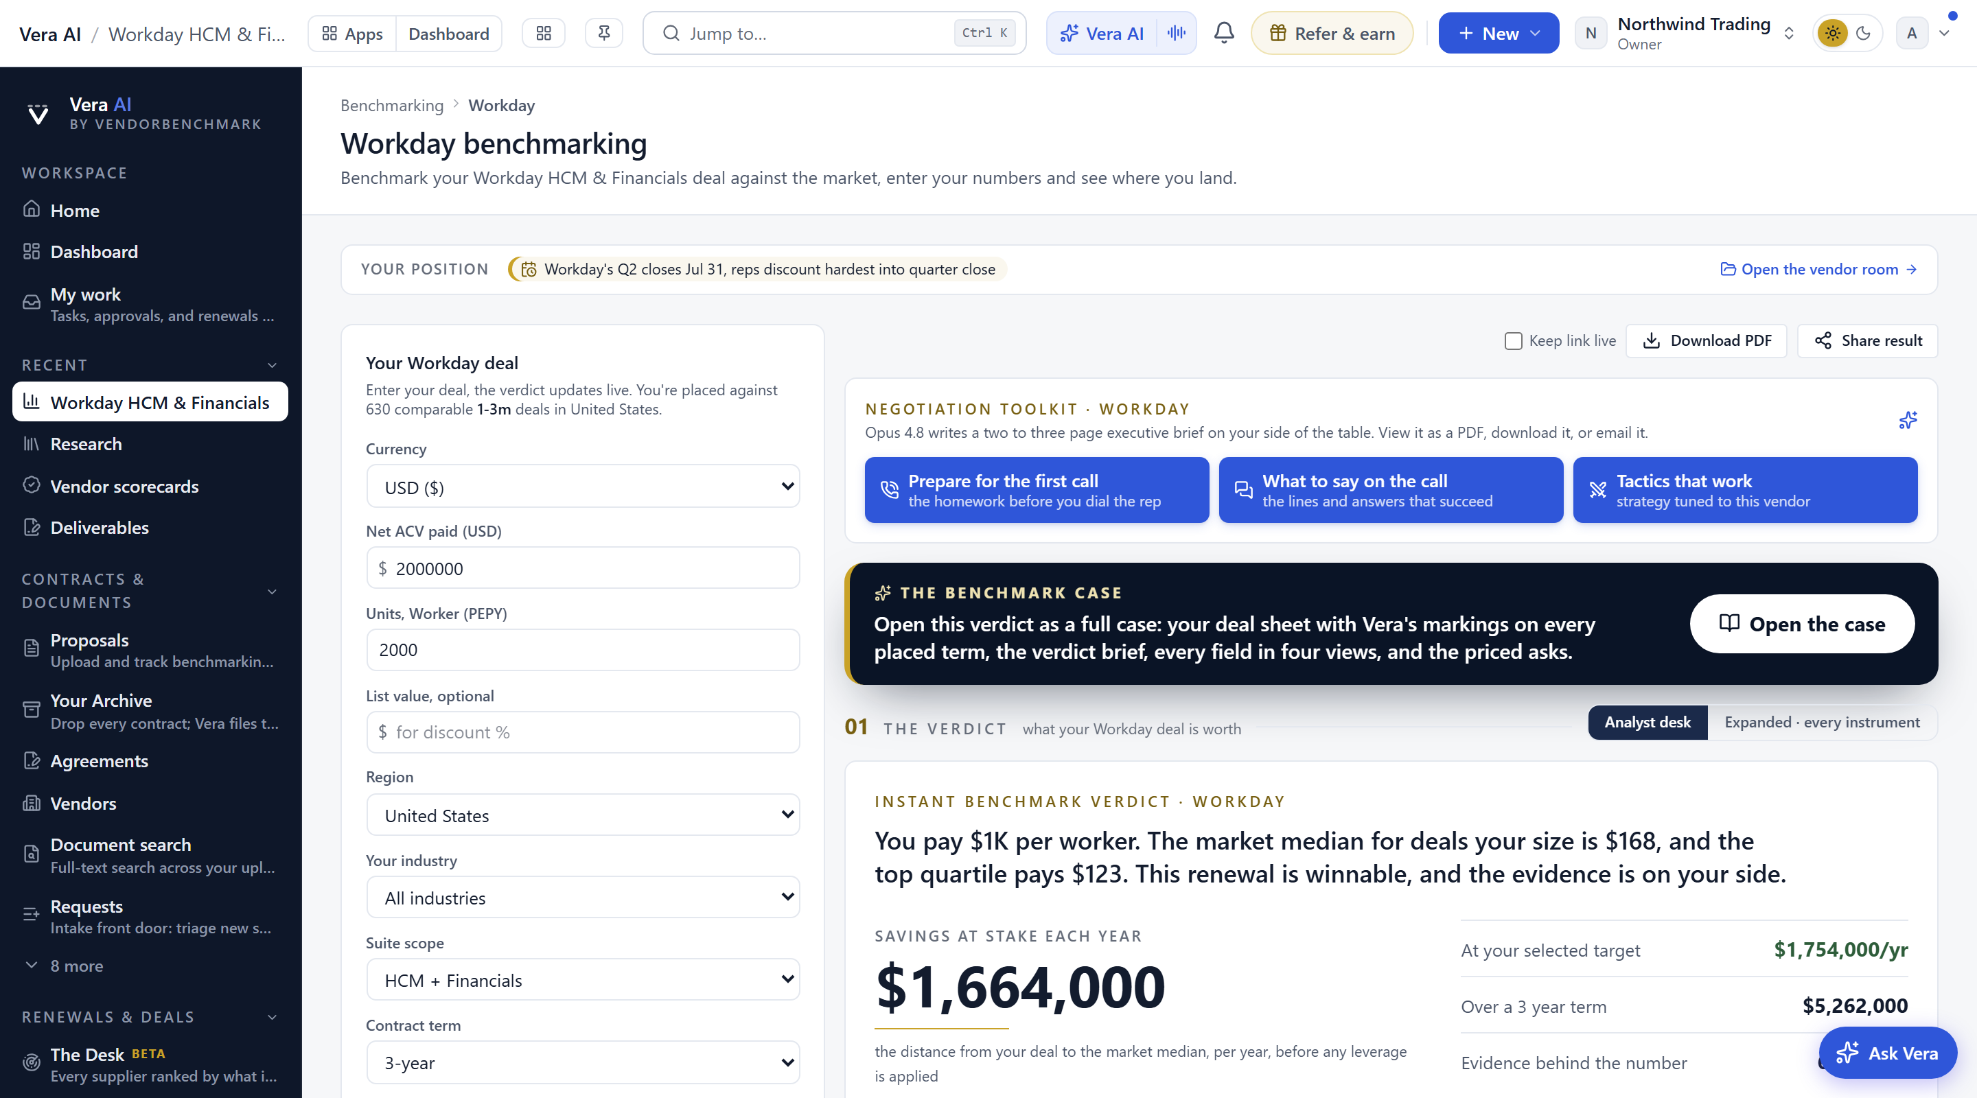The image size is (1977, 1098).
Task: Collapse the Contracts & Documents section
Action: [x=272, y=592]
